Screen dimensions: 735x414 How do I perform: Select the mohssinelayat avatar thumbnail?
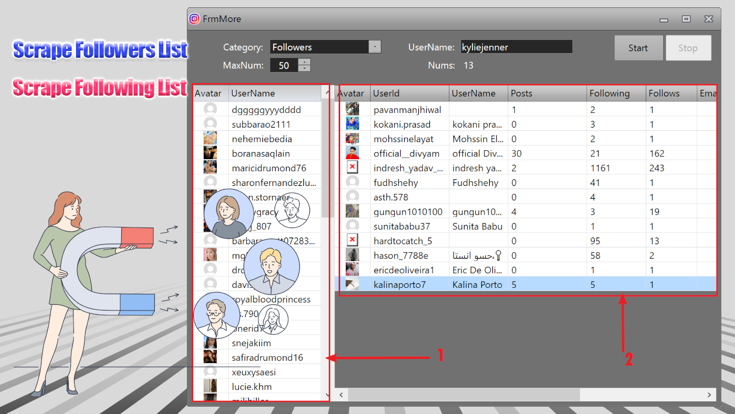coord(352,139)
